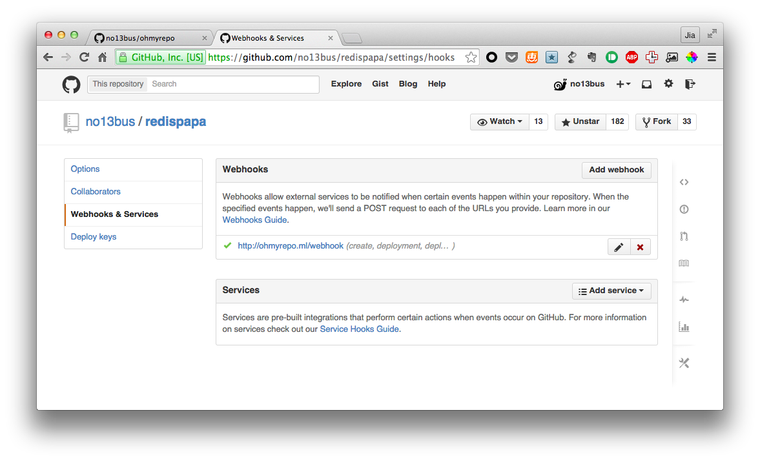Open the redispapa repository link
Viewport: 760px width, 461px height.
176,121
